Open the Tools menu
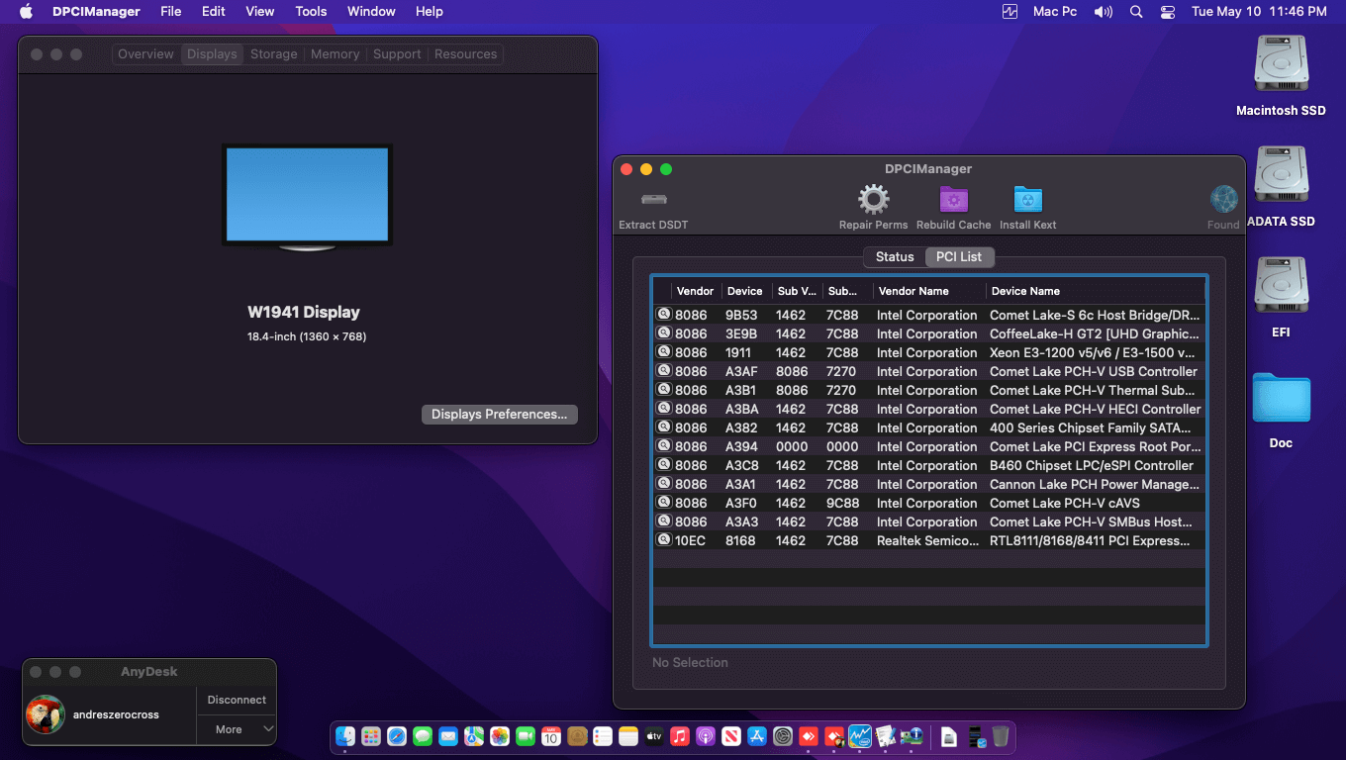This screenshot has width=1346, height=760. click(311, 12)
